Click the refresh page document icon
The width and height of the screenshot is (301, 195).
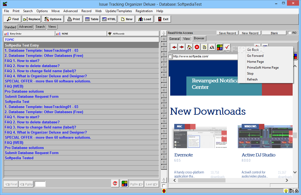click(204, 47)
